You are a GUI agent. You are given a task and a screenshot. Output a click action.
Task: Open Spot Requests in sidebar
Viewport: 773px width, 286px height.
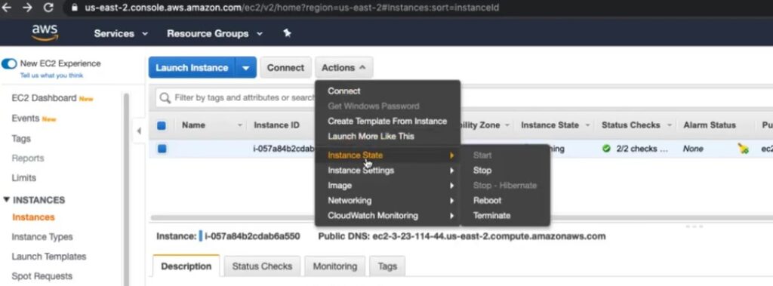(42, 276)
